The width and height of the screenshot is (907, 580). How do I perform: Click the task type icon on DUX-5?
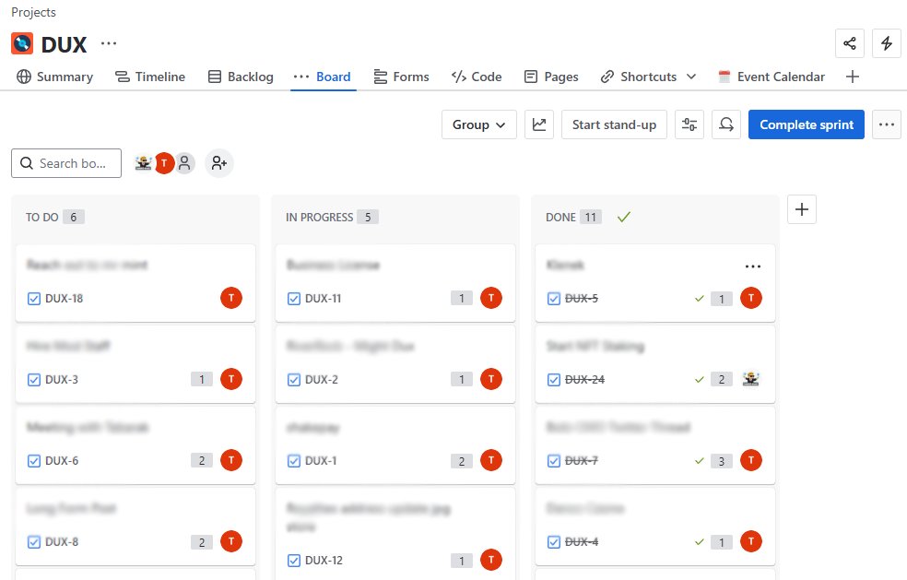pos(554,299)
